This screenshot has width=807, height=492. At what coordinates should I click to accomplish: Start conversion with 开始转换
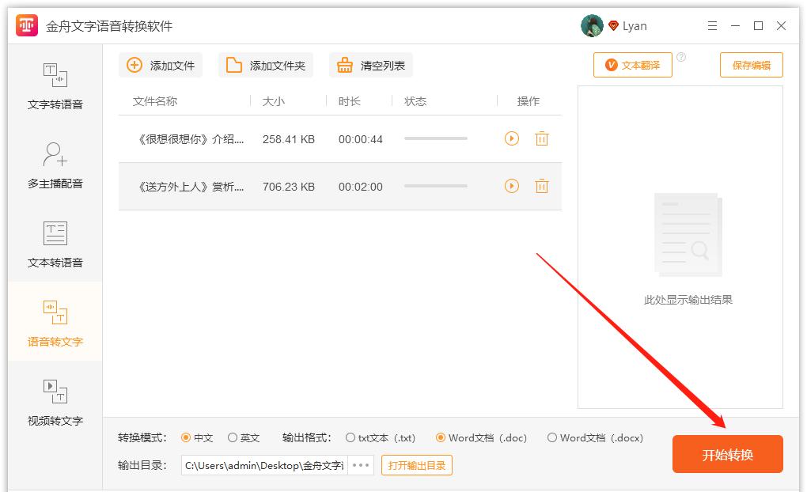[726, 454]
